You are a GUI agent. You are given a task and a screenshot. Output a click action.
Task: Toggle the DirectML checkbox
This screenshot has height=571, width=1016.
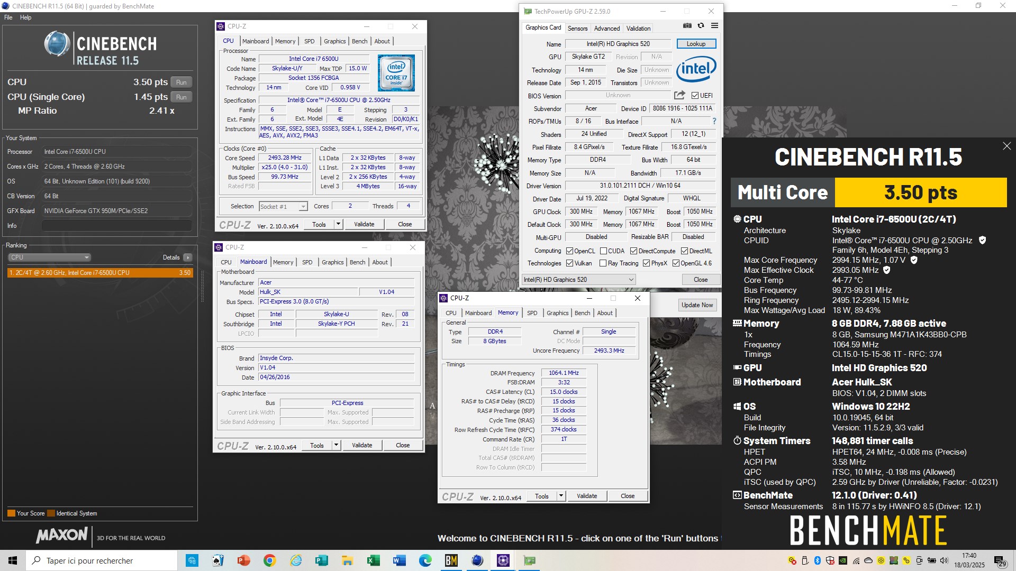coord(684,251)
